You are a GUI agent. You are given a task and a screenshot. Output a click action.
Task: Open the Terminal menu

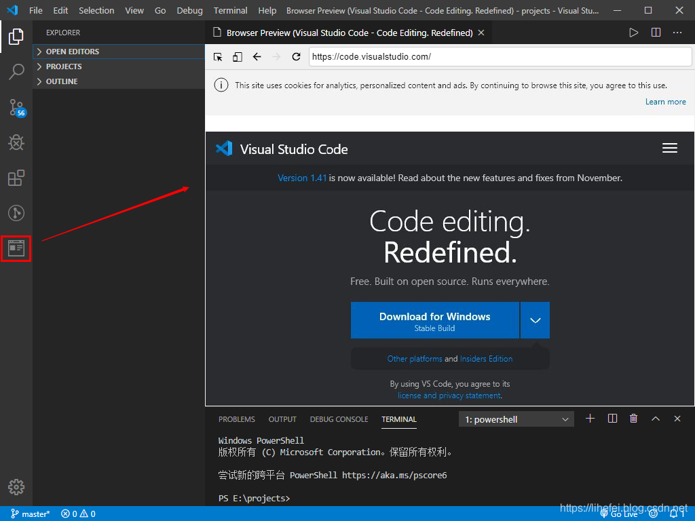(231, 10)
